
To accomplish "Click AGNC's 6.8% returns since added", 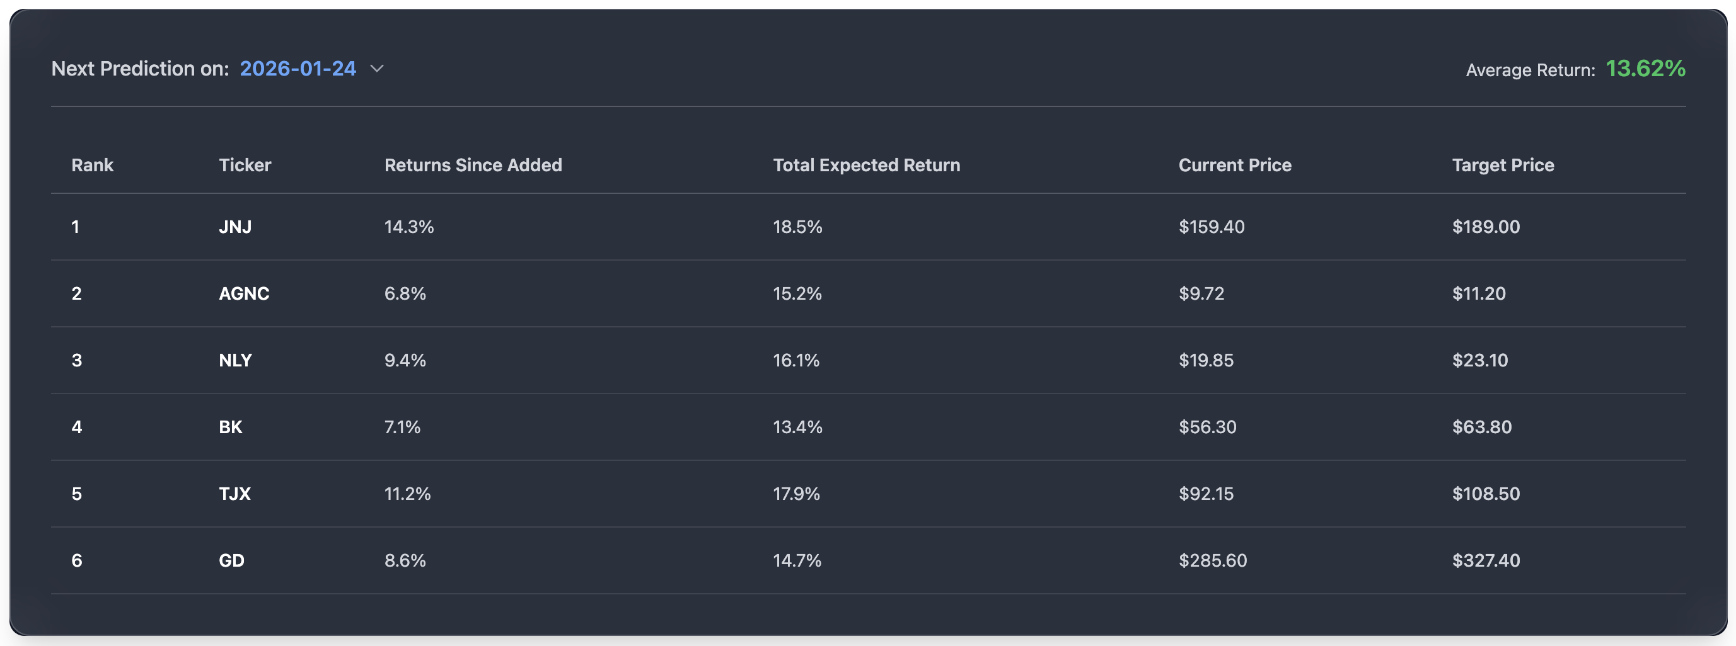I will point(405,293).
